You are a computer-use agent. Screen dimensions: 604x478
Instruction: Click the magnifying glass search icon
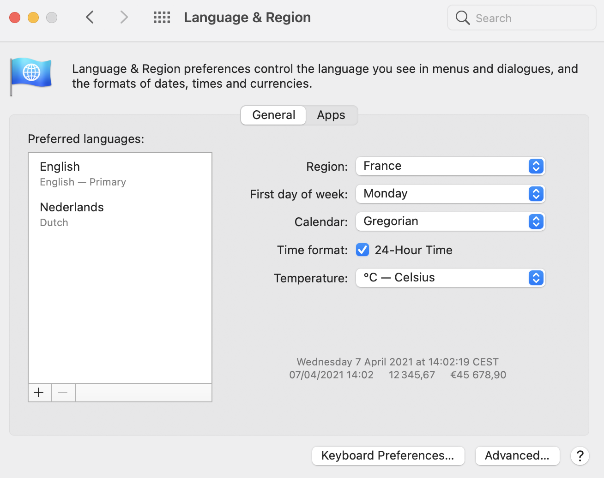point(462,18)
